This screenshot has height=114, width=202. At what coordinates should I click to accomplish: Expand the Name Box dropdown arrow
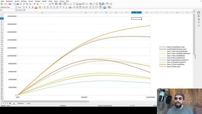(16, 10)
